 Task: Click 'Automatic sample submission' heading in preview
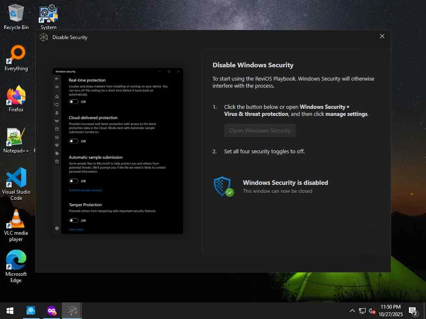96,157
